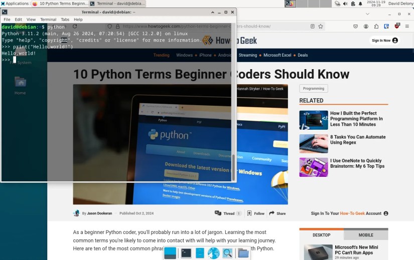Click the laptop thumbnail beside the Regex article
The height and width of the screenshot is (260, 414).
point(314,144)
